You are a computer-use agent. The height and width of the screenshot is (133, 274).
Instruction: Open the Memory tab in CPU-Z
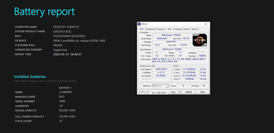tap(161, 29)
